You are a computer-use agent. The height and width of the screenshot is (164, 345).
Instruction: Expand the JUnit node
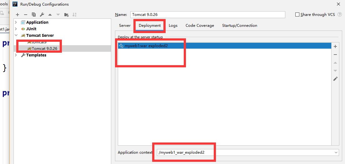coord(16,29)
